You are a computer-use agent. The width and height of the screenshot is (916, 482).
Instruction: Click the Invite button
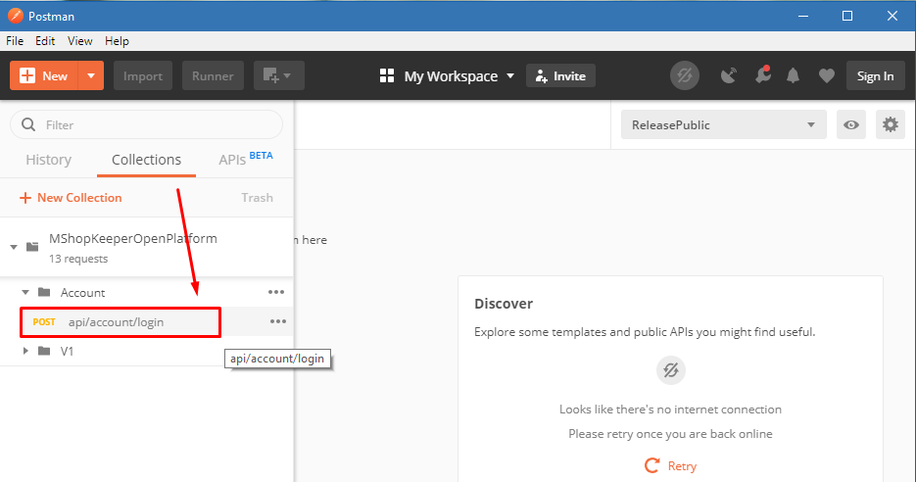pyautogui.click(x=560, y=76)
